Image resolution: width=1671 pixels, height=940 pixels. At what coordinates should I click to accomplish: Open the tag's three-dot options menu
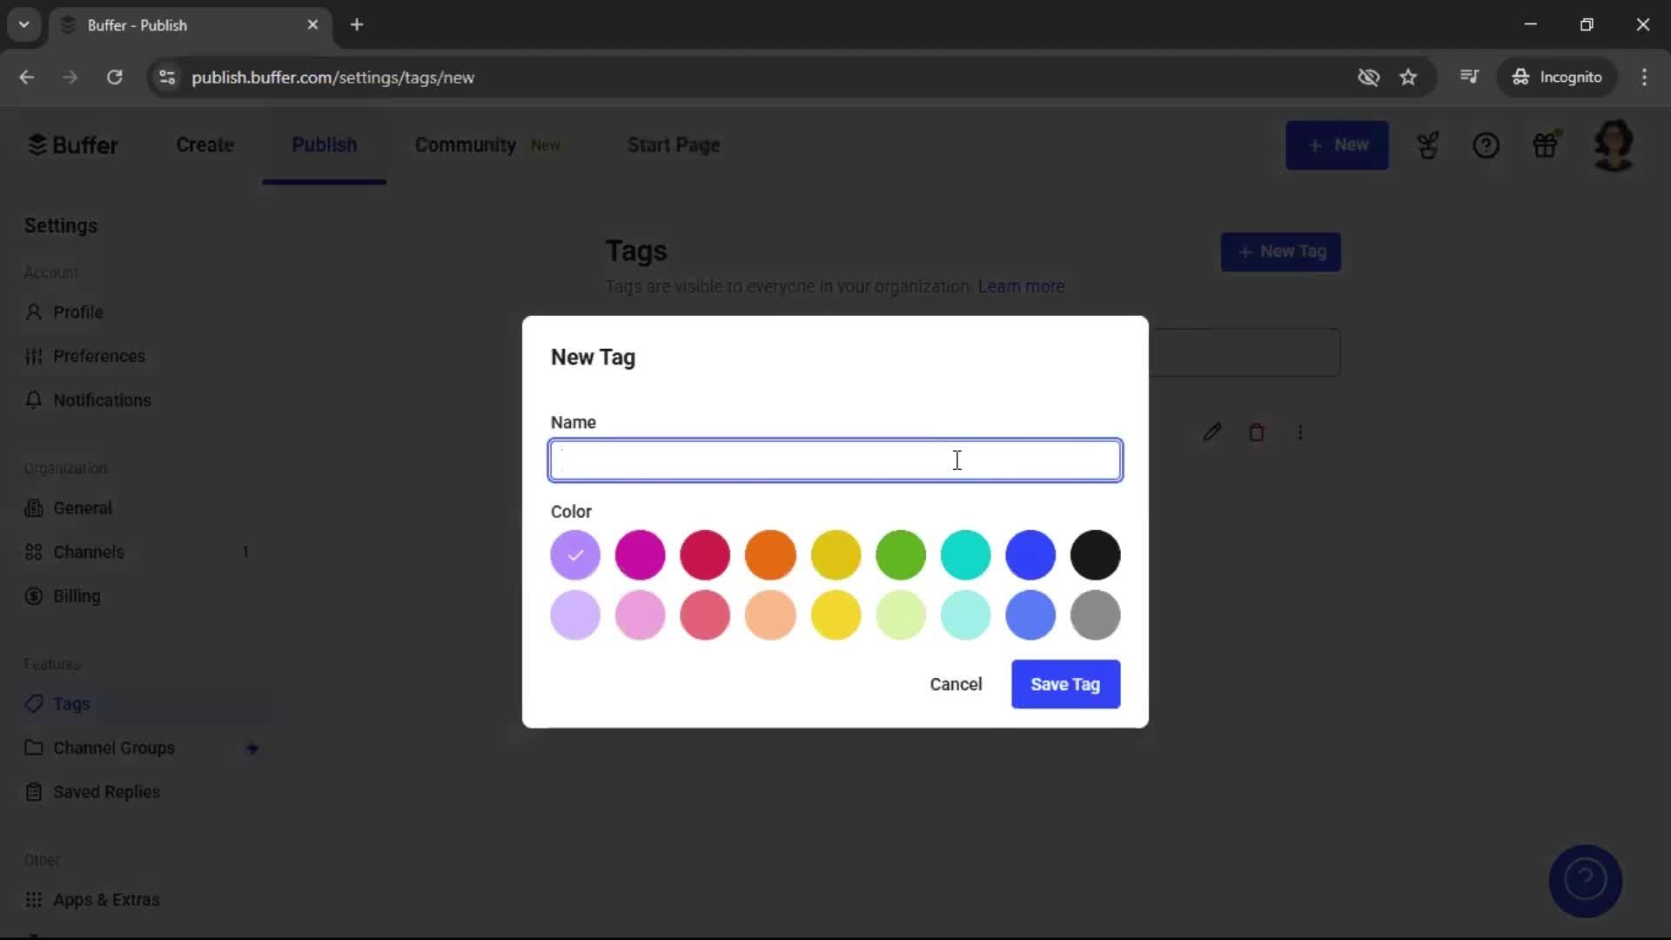1300,432
